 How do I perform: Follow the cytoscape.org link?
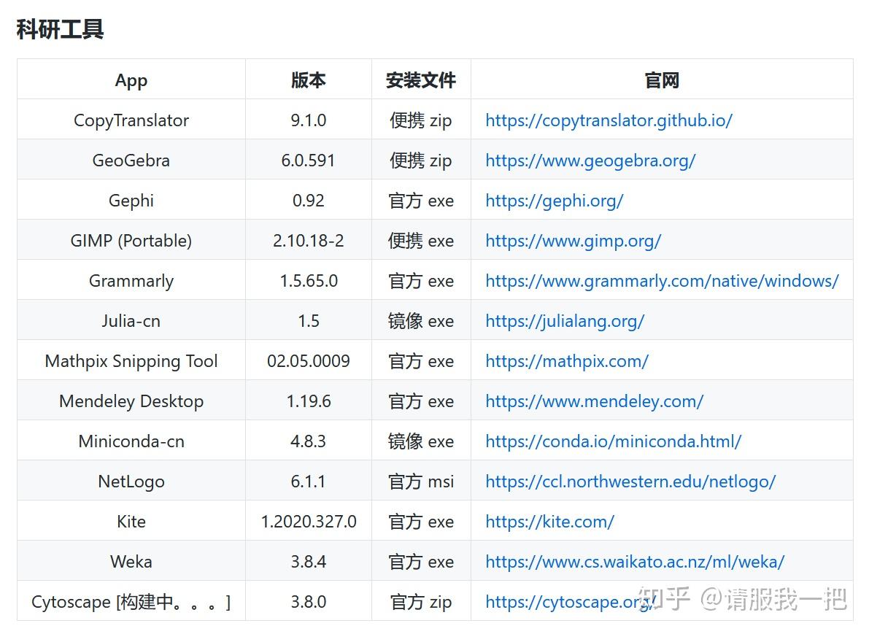571,602
